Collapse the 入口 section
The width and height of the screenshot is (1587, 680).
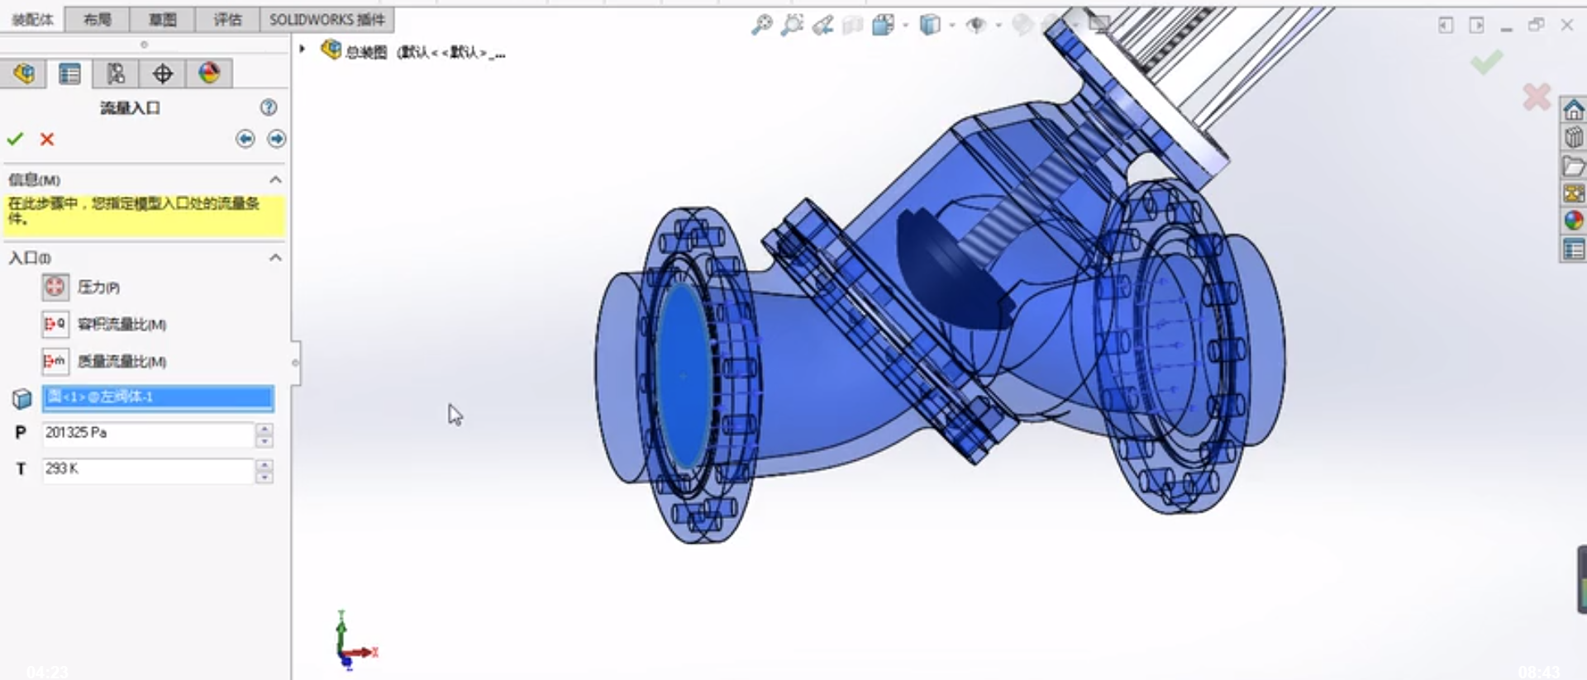(x=275, y=258)
